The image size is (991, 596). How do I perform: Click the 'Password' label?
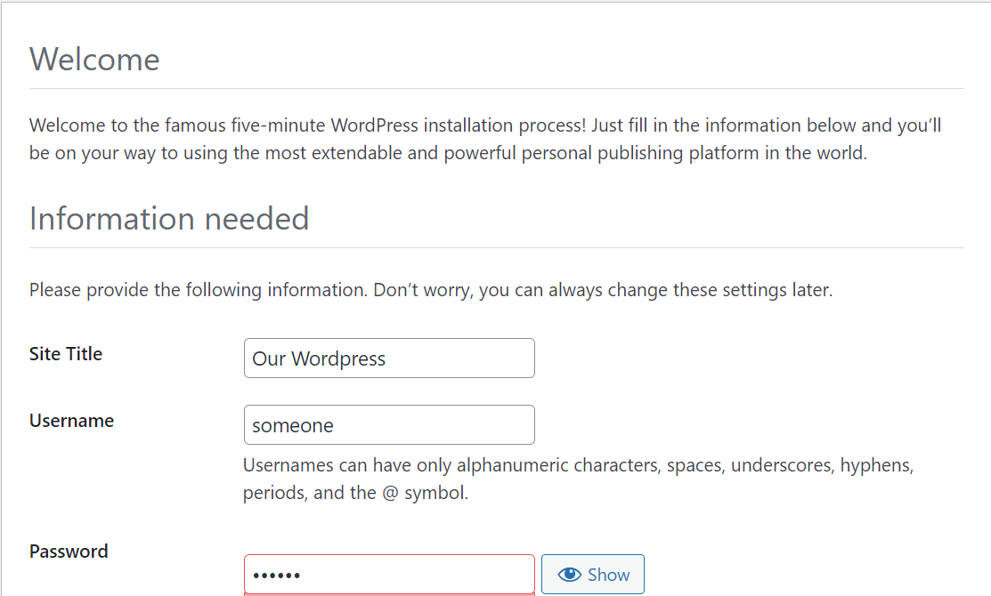pos(69,552)
